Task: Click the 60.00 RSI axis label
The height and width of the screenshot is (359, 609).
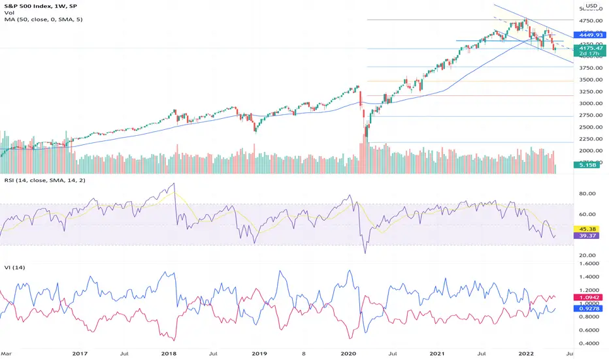Action: 587,214
